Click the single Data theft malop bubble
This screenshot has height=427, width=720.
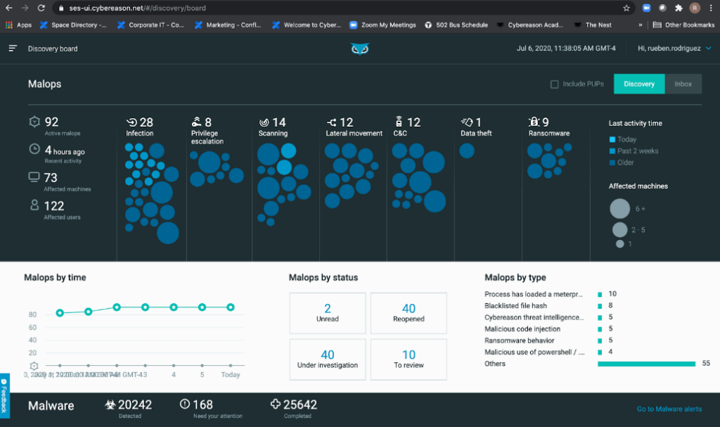[467, 151]
